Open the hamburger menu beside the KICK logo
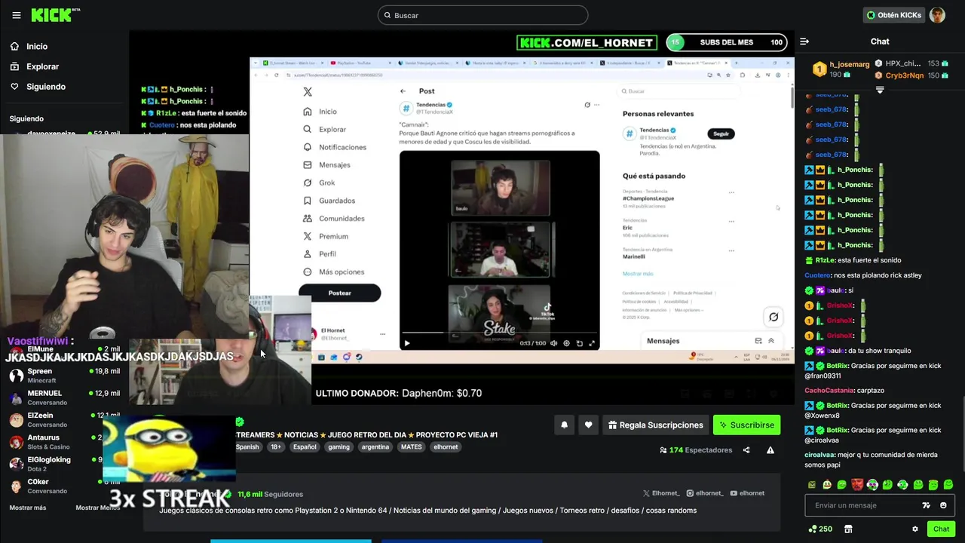 17,15
